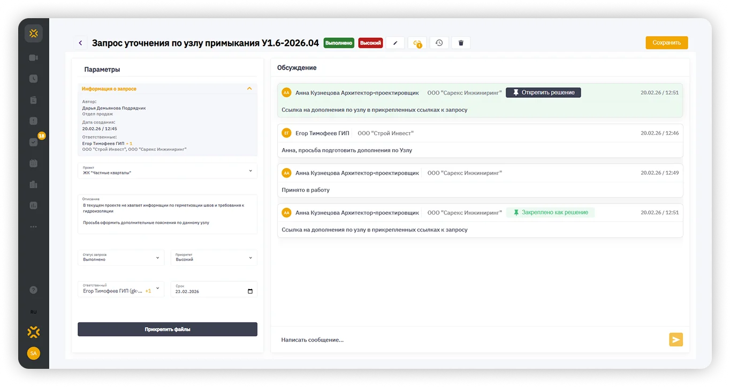
Task: Click the Написать сообщение input field
Action: point(471,339)
